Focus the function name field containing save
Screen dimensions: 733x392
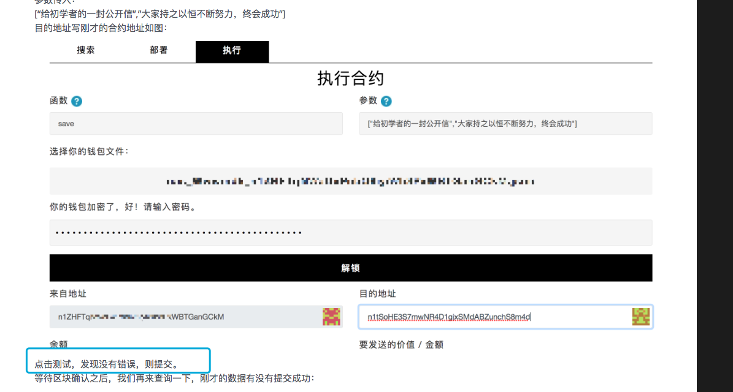(x=196, y=124)
